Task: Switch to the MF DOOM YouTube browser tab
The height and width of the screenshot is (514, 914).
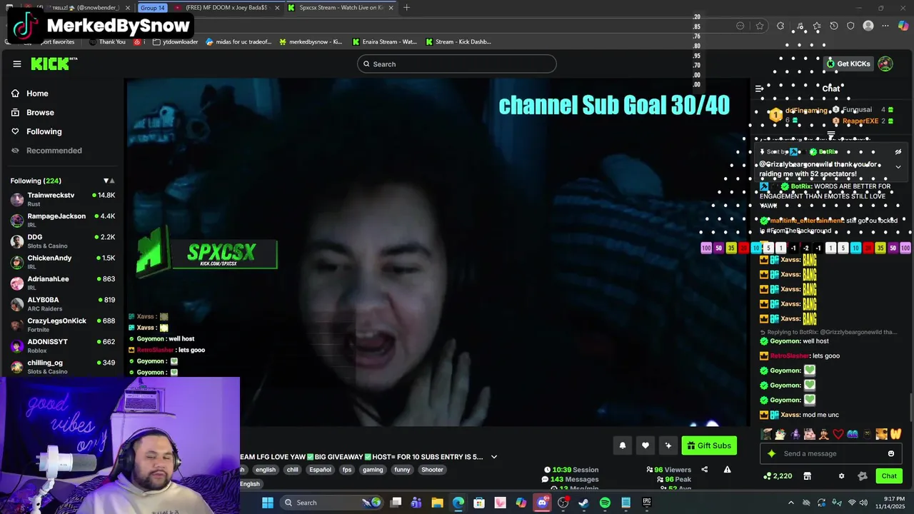Action: click(x=226, y=8)
